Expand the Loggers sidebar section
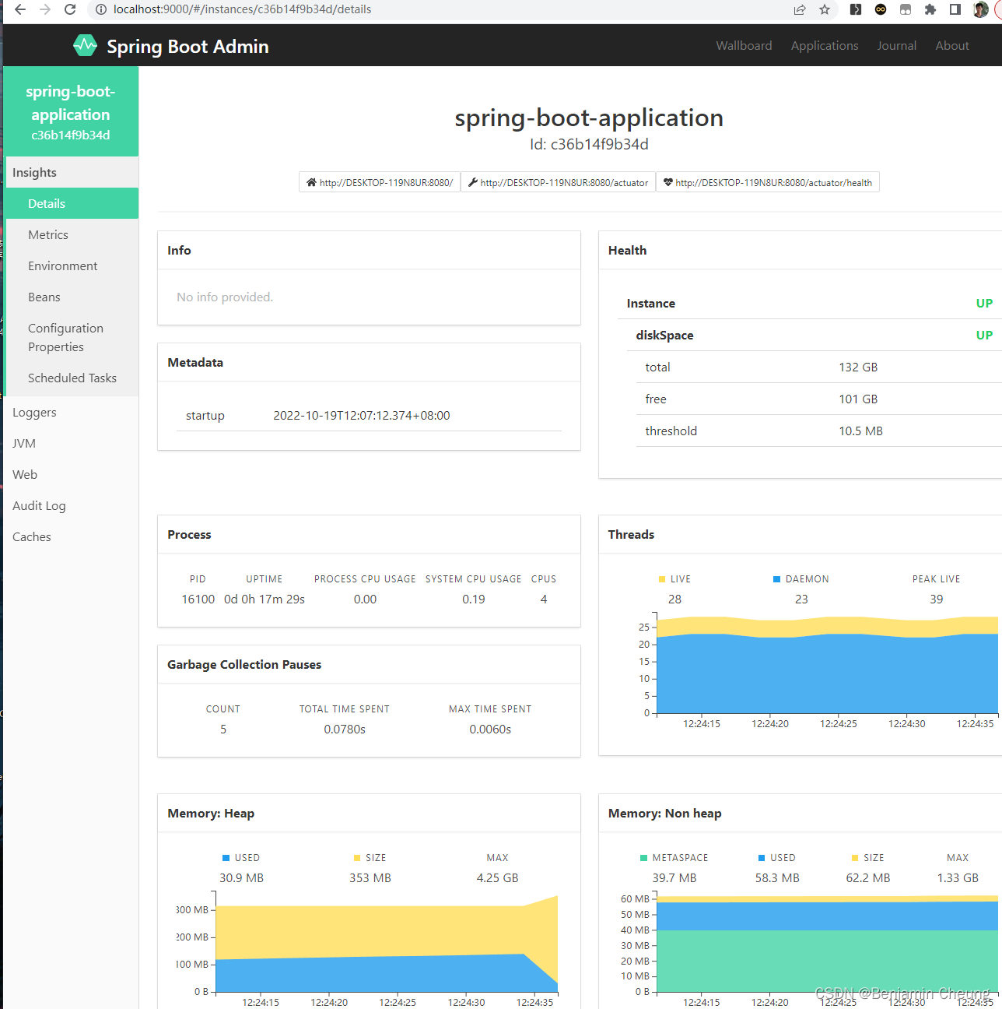This screenshot has width=1002, height=1009. [x=72, y=412]
